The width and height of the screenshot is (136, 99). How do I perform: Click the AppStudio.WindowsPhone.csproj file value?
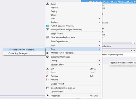[123, 63]
